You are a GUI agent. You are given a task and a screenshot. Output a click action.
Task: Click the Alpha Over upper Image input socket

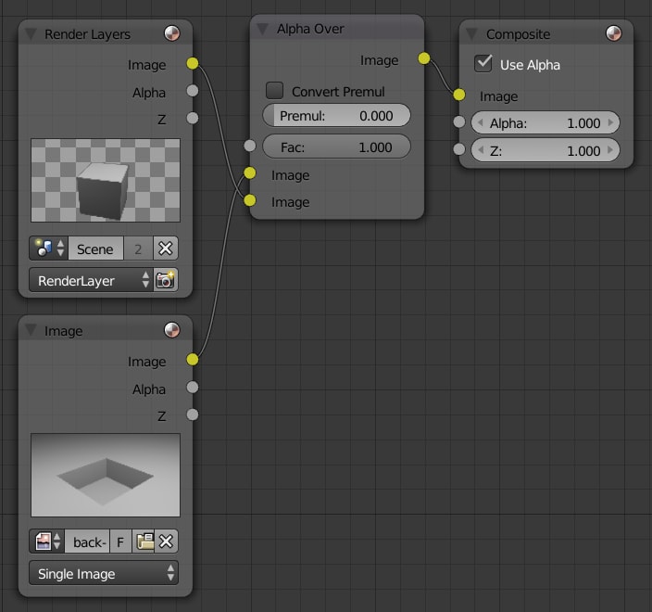click(x=250, y=172)
